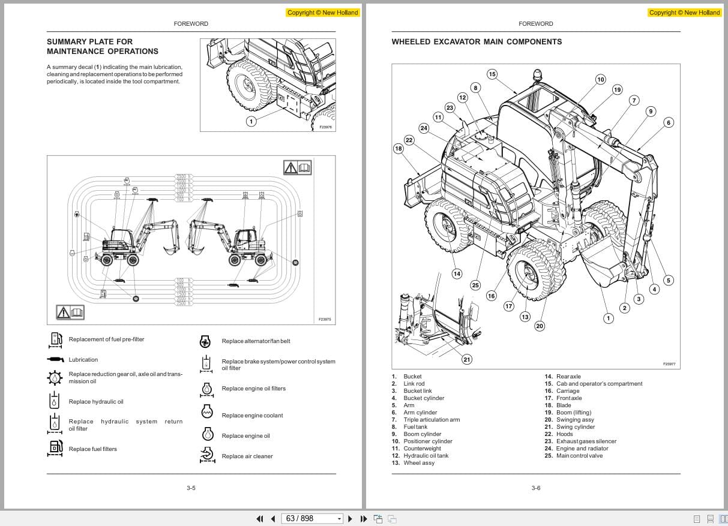Go to the next page
Screen dimensions: 728x526
[350, 519]
